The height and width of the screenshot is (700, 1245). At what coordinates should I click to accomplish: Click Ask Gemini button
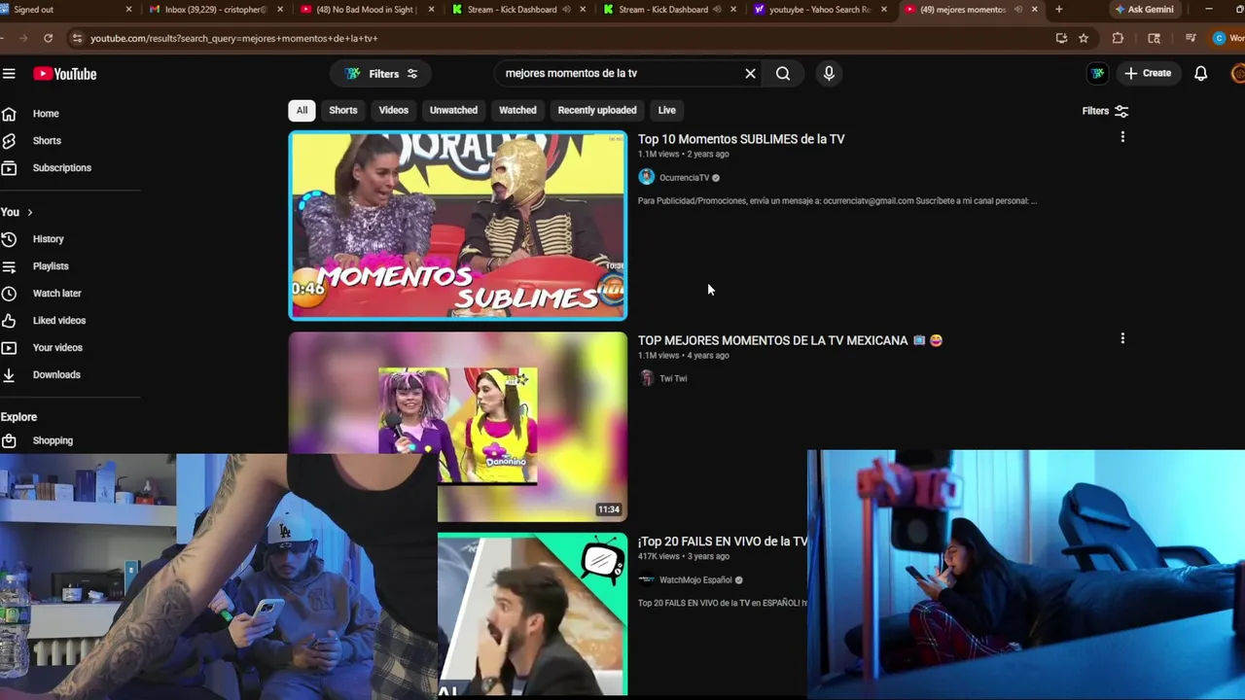(x=1144, y=9)
